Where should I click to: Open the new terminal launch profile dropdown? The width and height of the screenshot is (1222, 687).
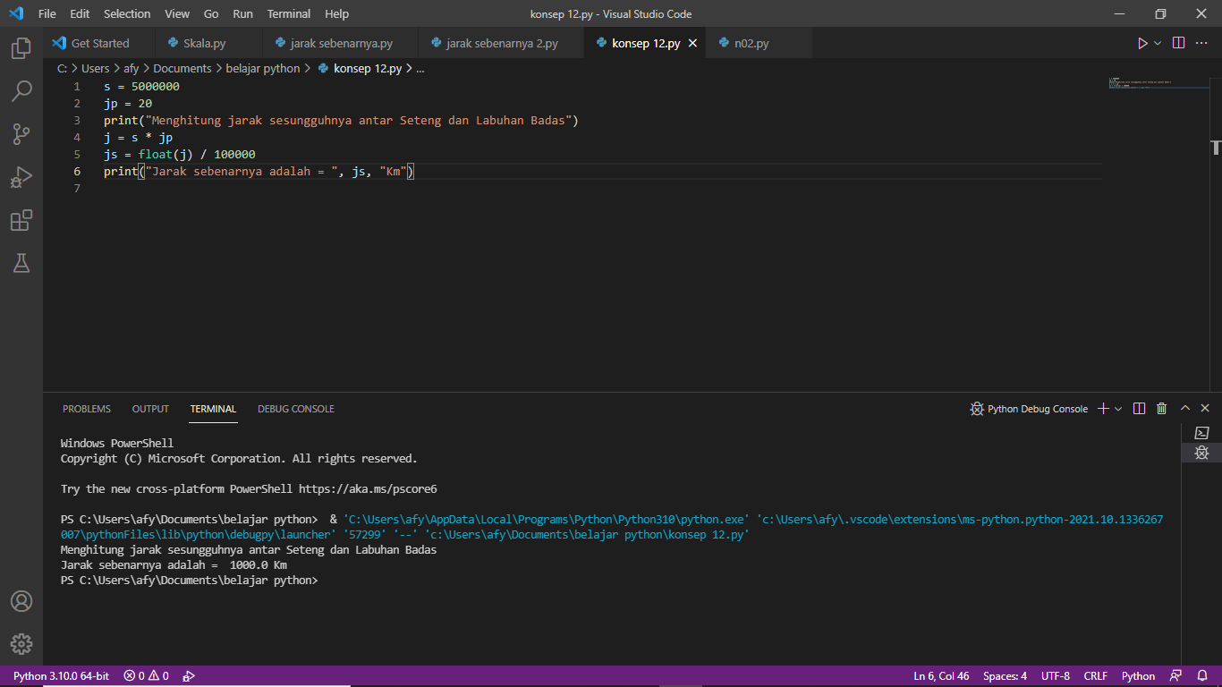click(1118, 409)
